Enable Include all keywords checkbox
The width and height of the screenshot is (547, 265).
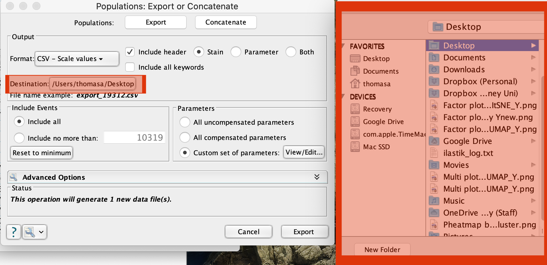(130, 67)
